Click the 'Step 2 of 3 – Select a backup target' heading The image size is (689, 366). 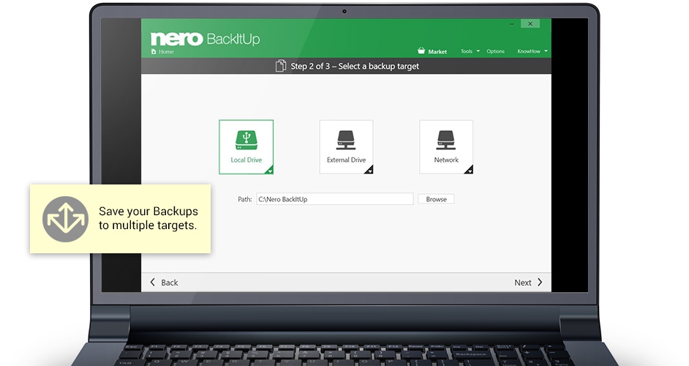click(x=355, y=66)
